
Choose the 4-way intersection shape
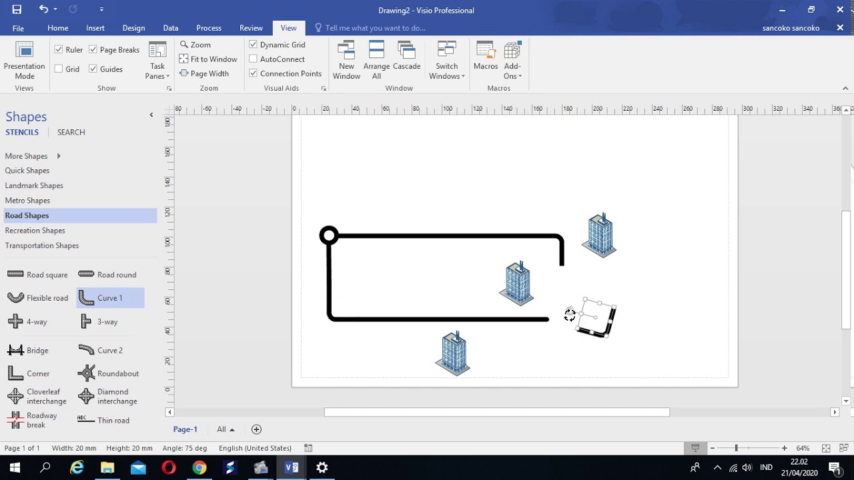(27, 321)
